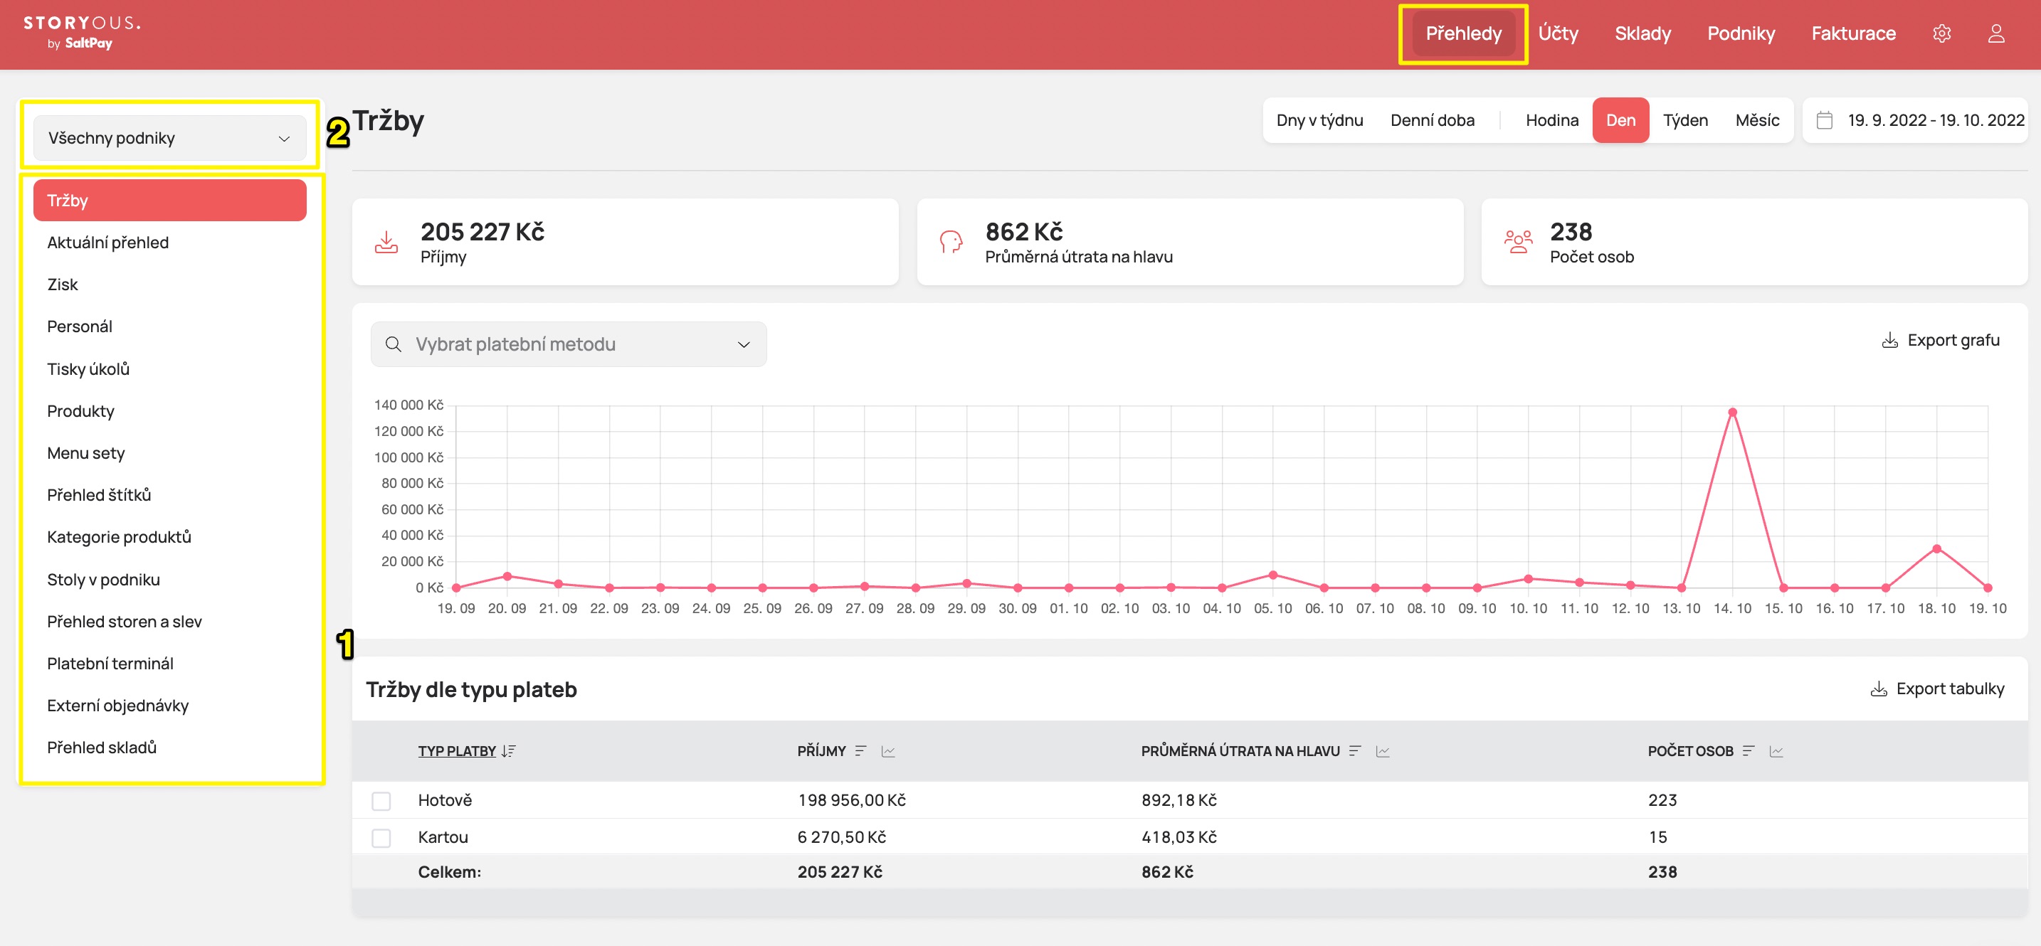This screenshot has width=2041, height=946.
Task: Open the Fakturace top menu
Action: point(1853,33)
